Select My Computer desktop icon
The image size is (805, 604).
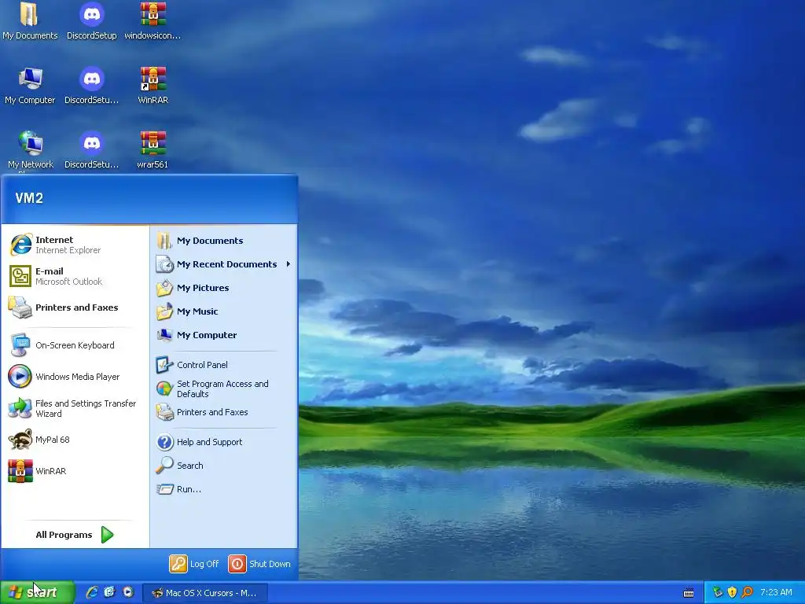(x=30, y=86)
